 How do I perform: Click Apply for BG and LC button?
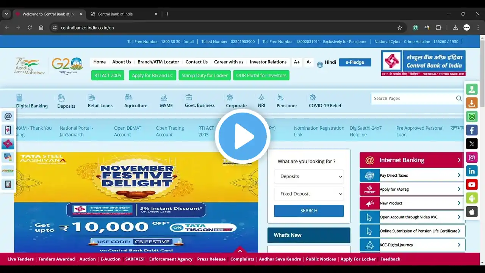152,75
